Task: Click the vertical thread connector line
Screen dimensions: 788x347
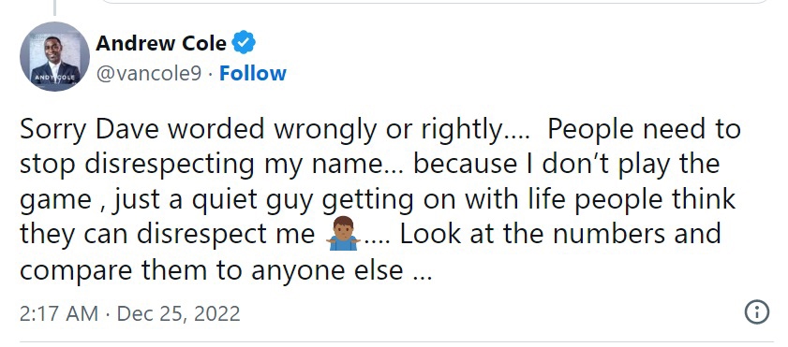Action: 54,7
